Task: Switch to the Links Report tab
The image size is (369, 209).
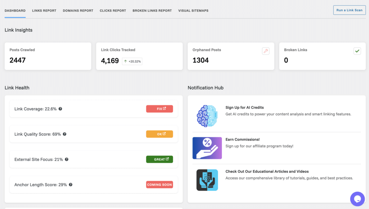Action: (44, 10)
